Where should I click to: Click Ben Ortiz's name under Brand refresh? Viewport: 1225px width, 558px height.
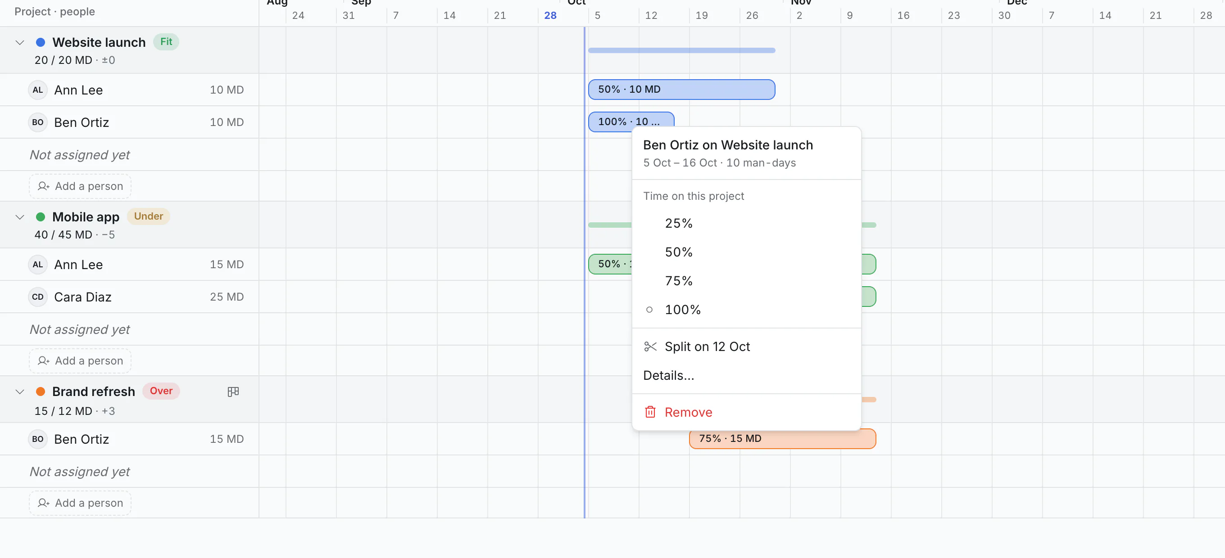[82, 439]
